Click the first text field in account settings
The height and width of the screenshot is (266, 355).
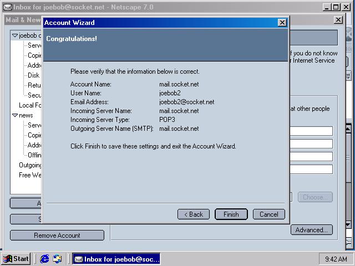click(x=311, y=131)
